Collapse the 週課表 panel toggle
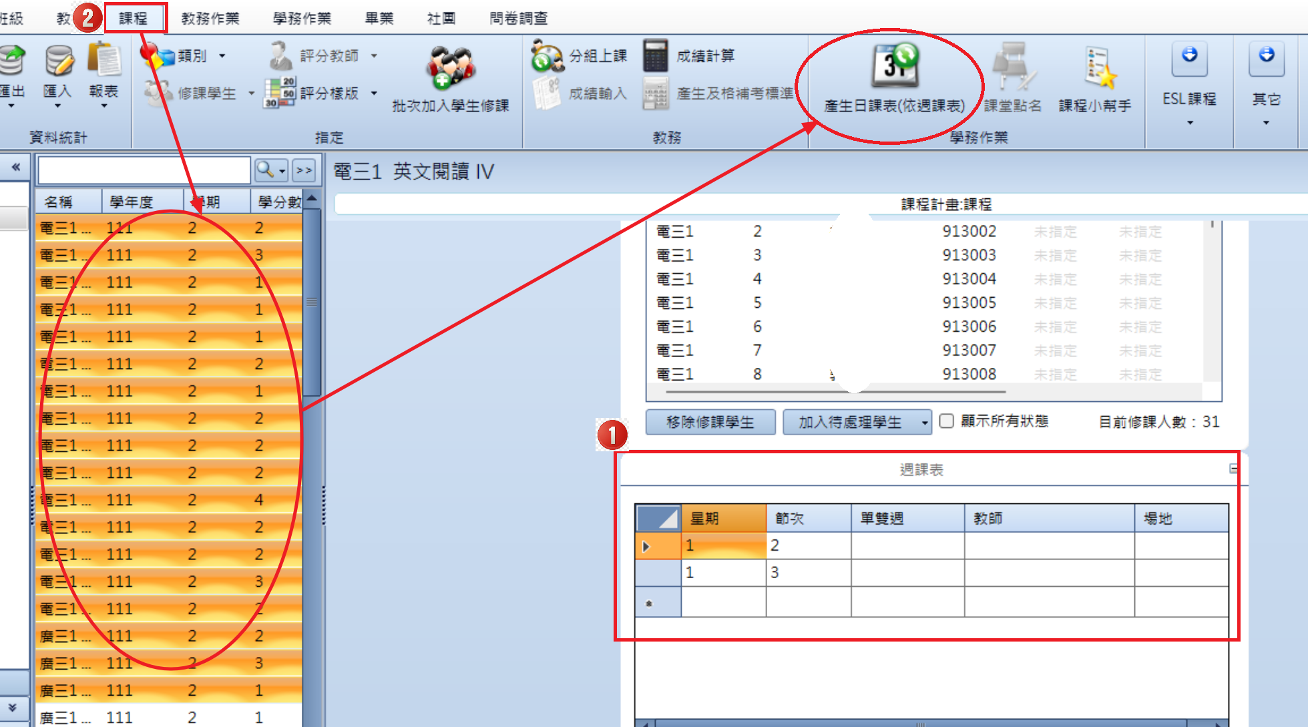Screen dimensions: 1308x727 pos(1234,469)
